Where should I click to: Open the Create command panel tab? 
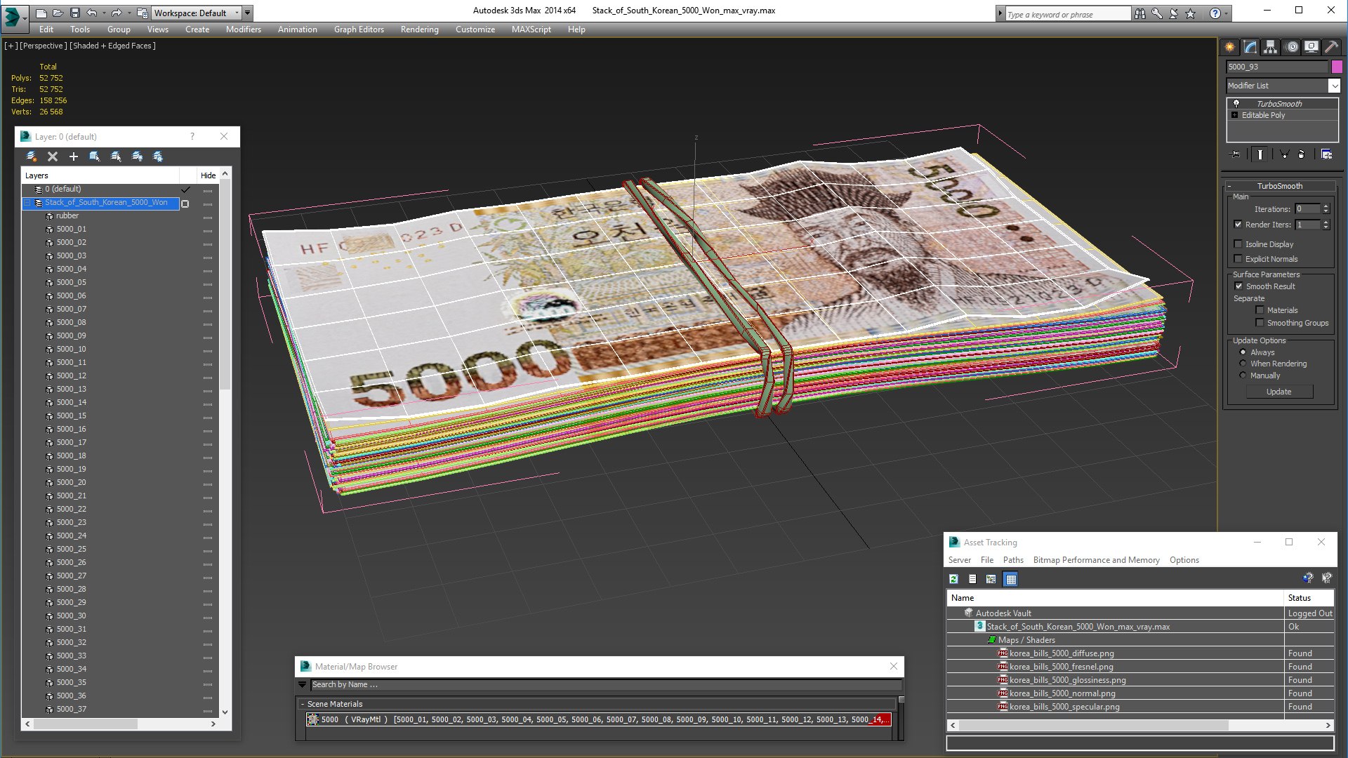(x=1230, y=47)
